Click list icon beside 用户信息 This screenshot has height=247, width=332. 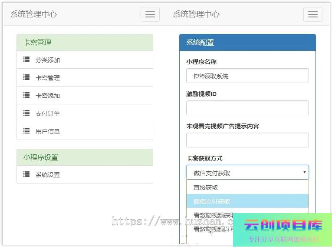[x=26, y=131]
